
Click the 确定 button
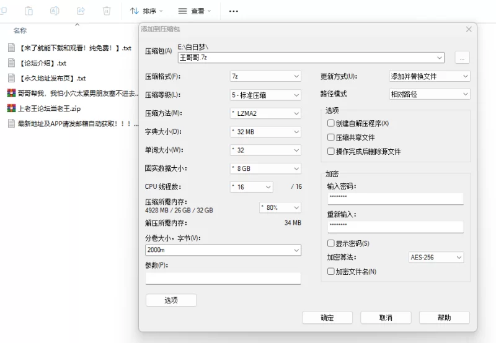[327, 318]
